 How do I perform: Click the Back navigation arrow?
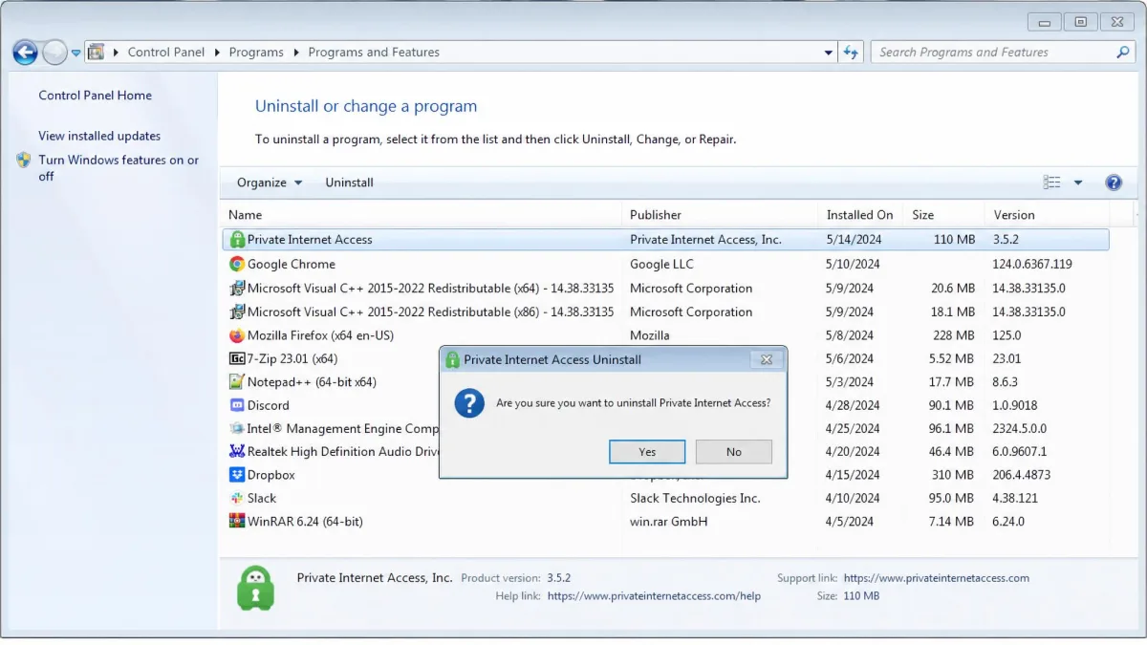(25, 53)
